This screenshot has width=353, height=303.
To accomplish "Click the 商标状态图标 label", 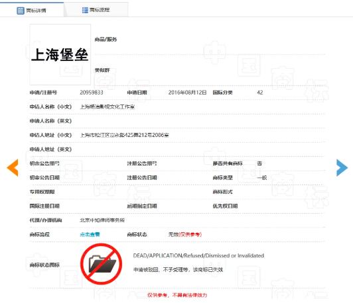I will [x=44, y=265].
